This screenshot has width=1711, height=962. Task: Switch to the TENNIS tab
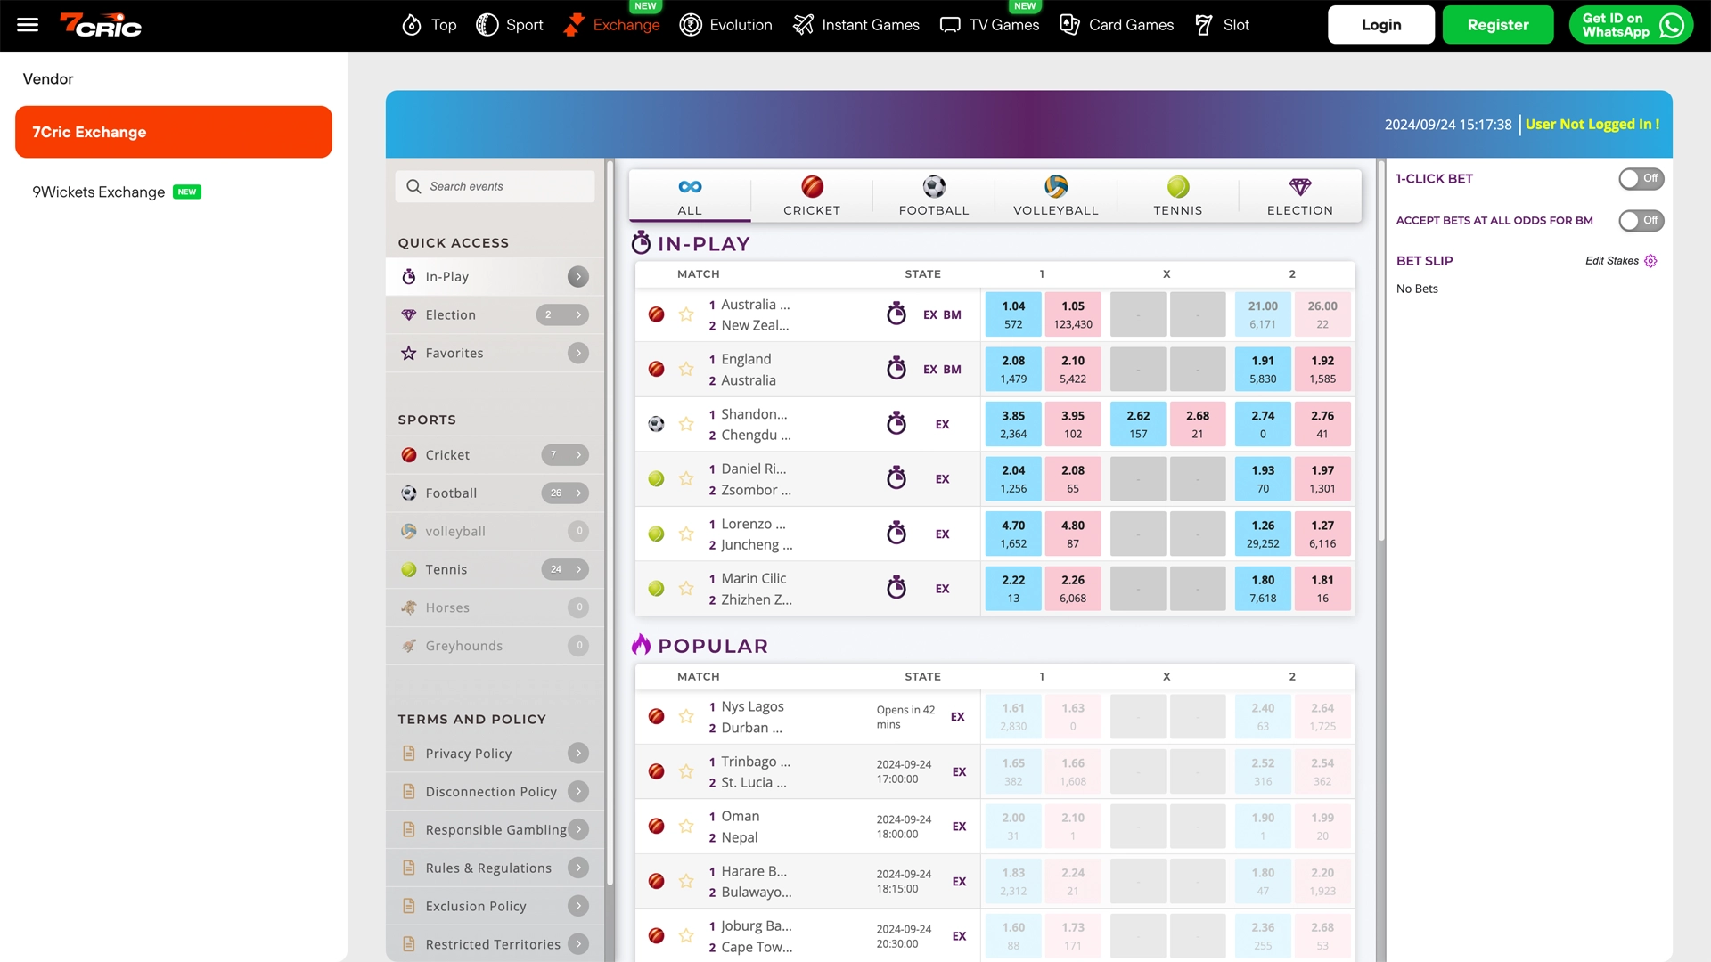pyautogui.click(x=1178, y=196)
